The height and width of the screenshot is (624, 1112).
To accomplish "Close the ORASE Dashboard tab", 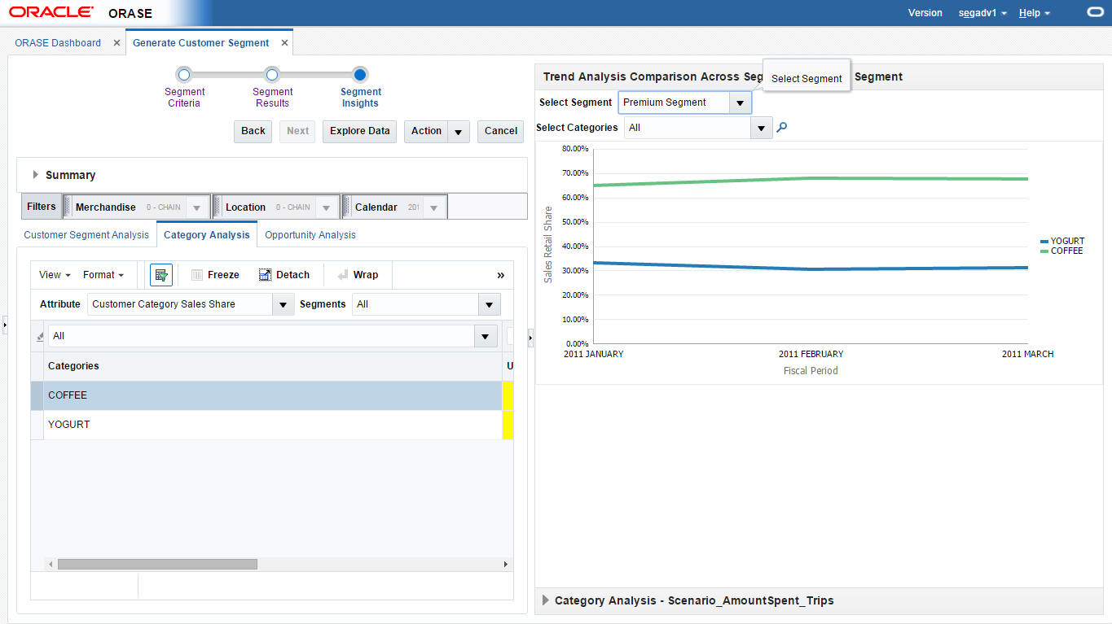I will click(116, 43).
